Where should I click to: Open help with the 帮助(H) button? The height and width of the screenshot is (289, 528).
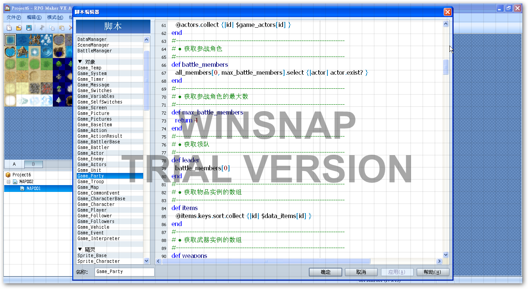point(433,272)
